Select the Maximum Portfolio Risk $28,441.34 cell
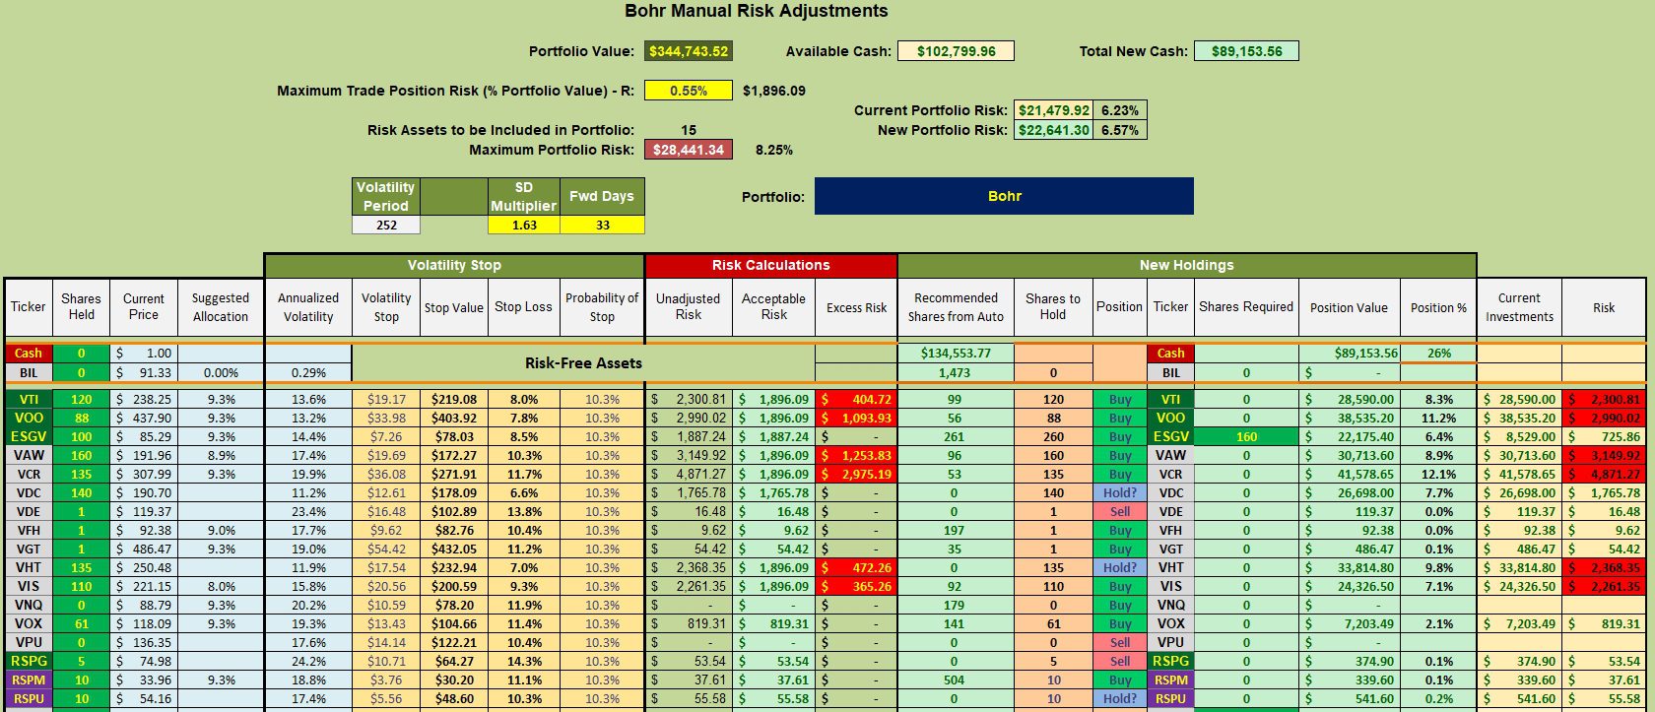 [689, 150]
